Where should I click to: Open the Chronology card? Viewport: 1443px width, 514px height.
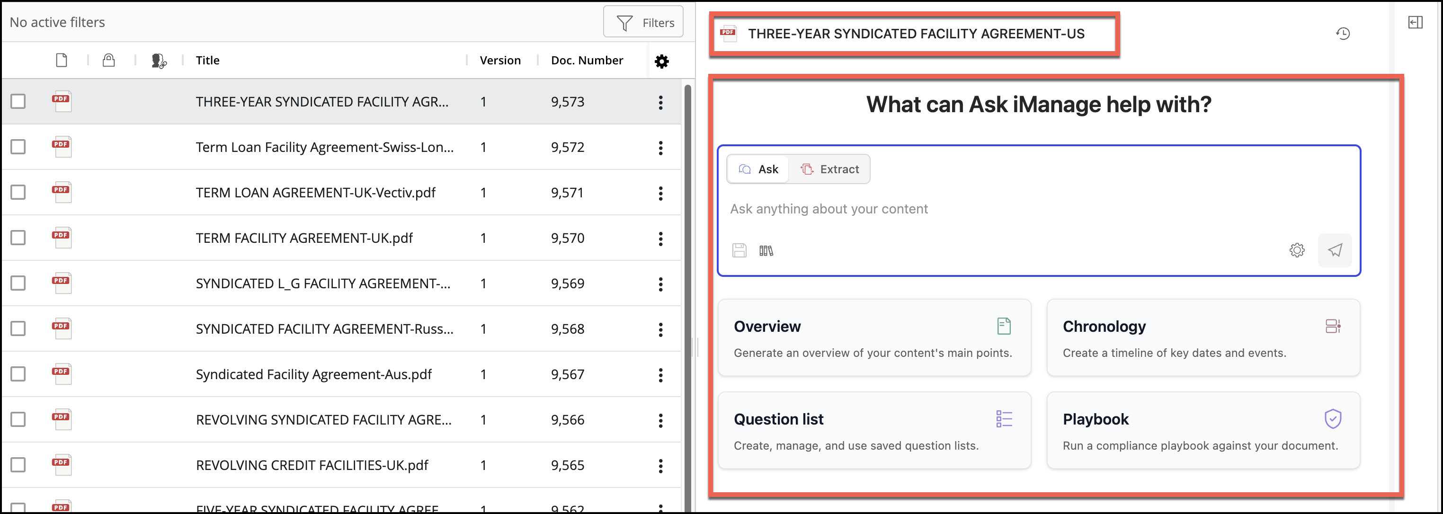[x=1203, y=337]
